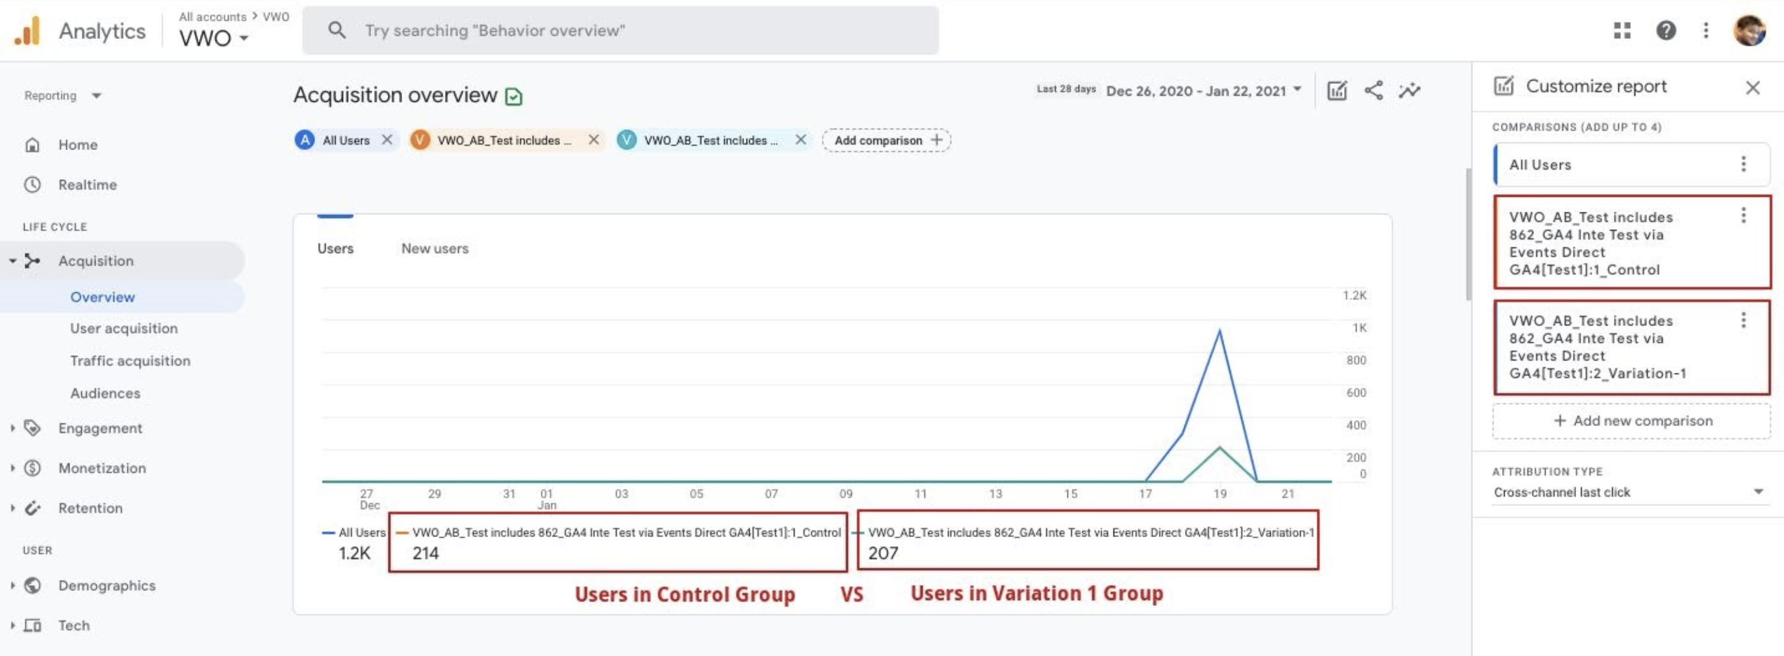Expand the Monetization section arrow

[12, 468]
